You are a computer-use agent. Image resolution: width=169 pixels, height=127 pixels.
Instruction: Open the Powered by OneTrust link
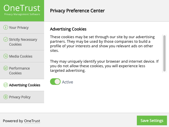[x=32, y=121]
